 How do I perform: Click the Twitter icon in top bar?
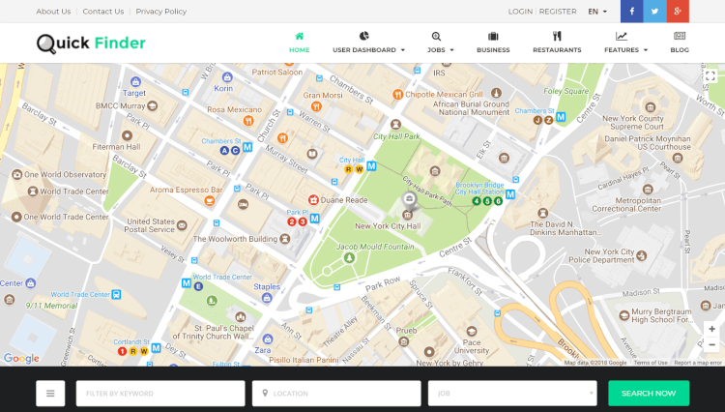pos(655,12)
